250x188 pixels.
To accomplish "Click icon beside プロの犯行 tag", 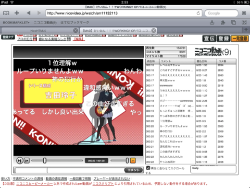I will click(34, 39).
